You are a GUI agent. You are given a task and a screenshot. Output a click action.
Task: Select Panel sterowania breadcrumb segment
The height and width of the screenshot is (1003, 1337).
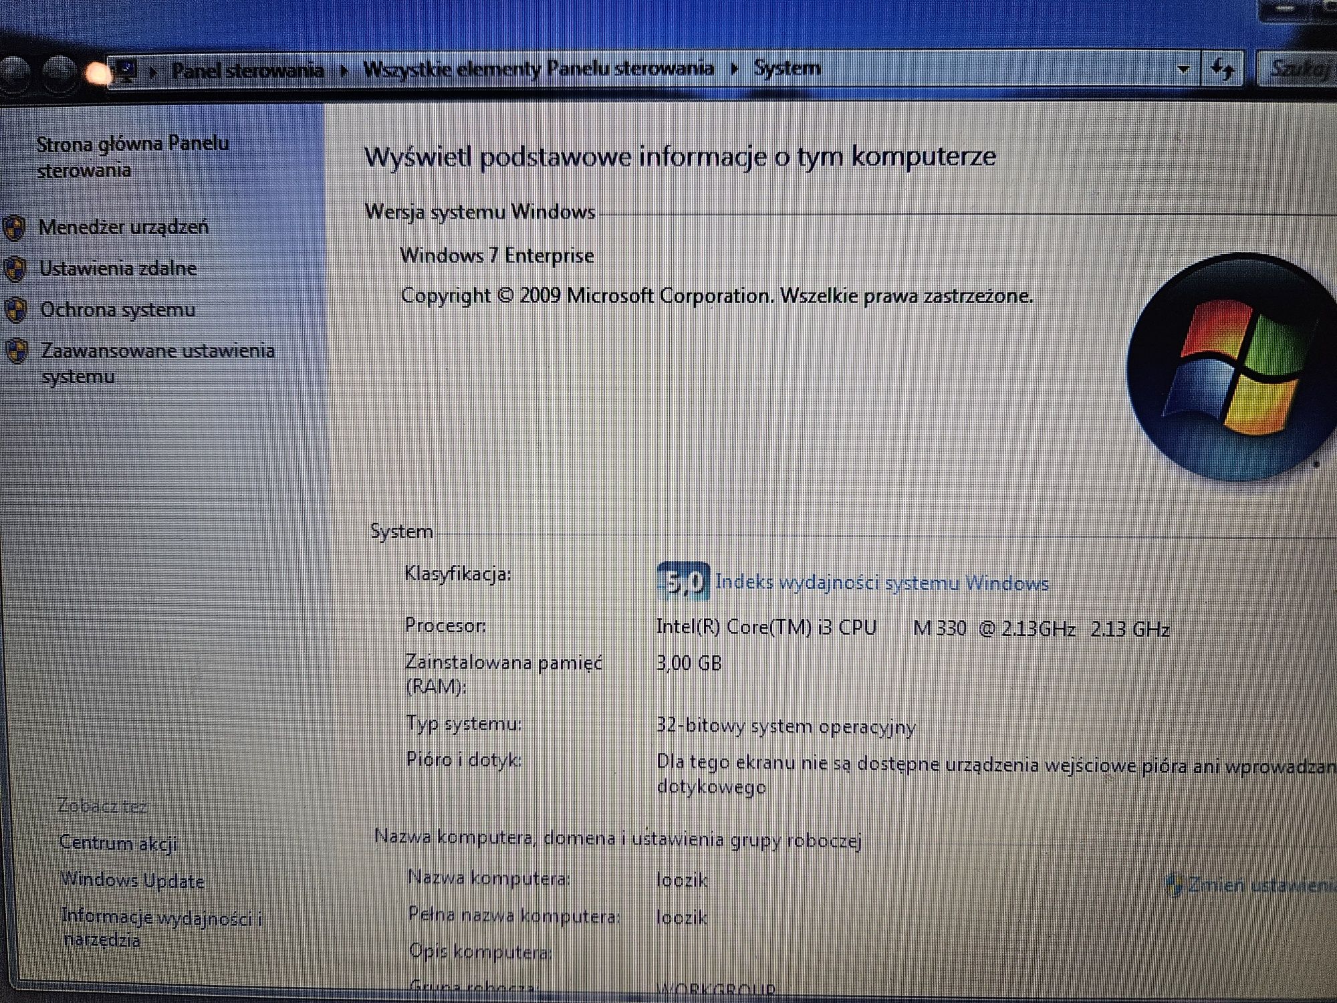[x=247, y=70]
